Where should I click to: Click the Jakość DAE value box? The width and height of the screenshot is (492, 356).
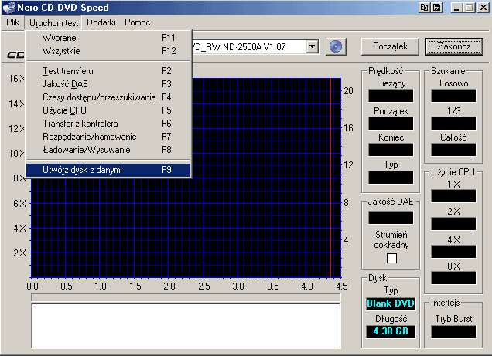(x=391, y=218)
